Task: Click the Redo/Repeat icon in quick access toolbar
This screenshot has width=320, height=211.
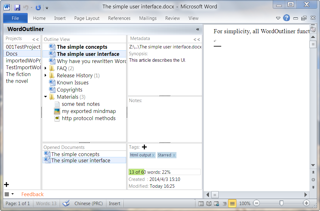Action: [38, 7]
